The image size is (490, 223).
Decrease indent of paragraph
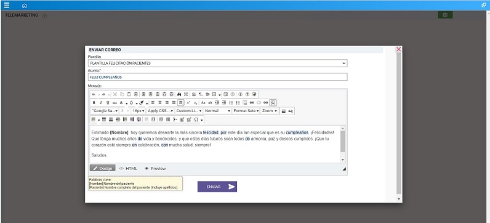click(x=224, y=103)
